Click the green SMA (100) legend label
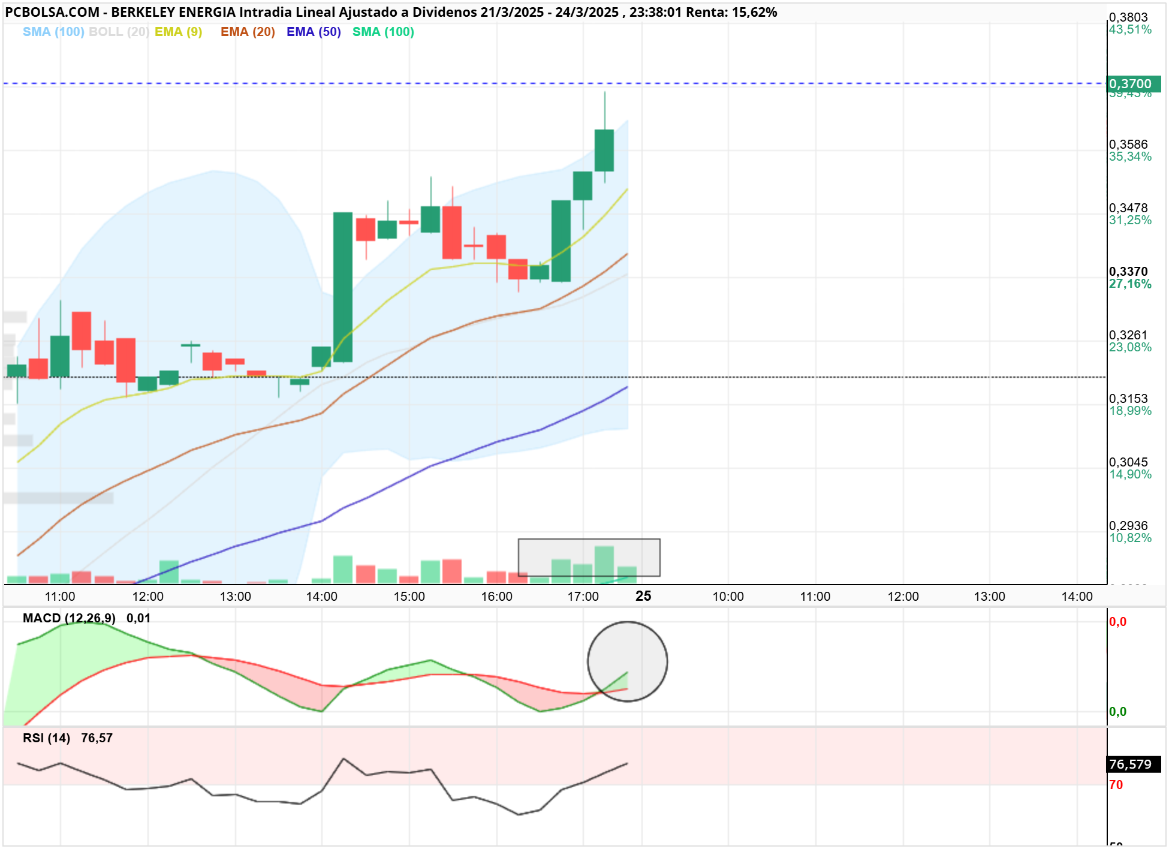 [x=383, y=32]
